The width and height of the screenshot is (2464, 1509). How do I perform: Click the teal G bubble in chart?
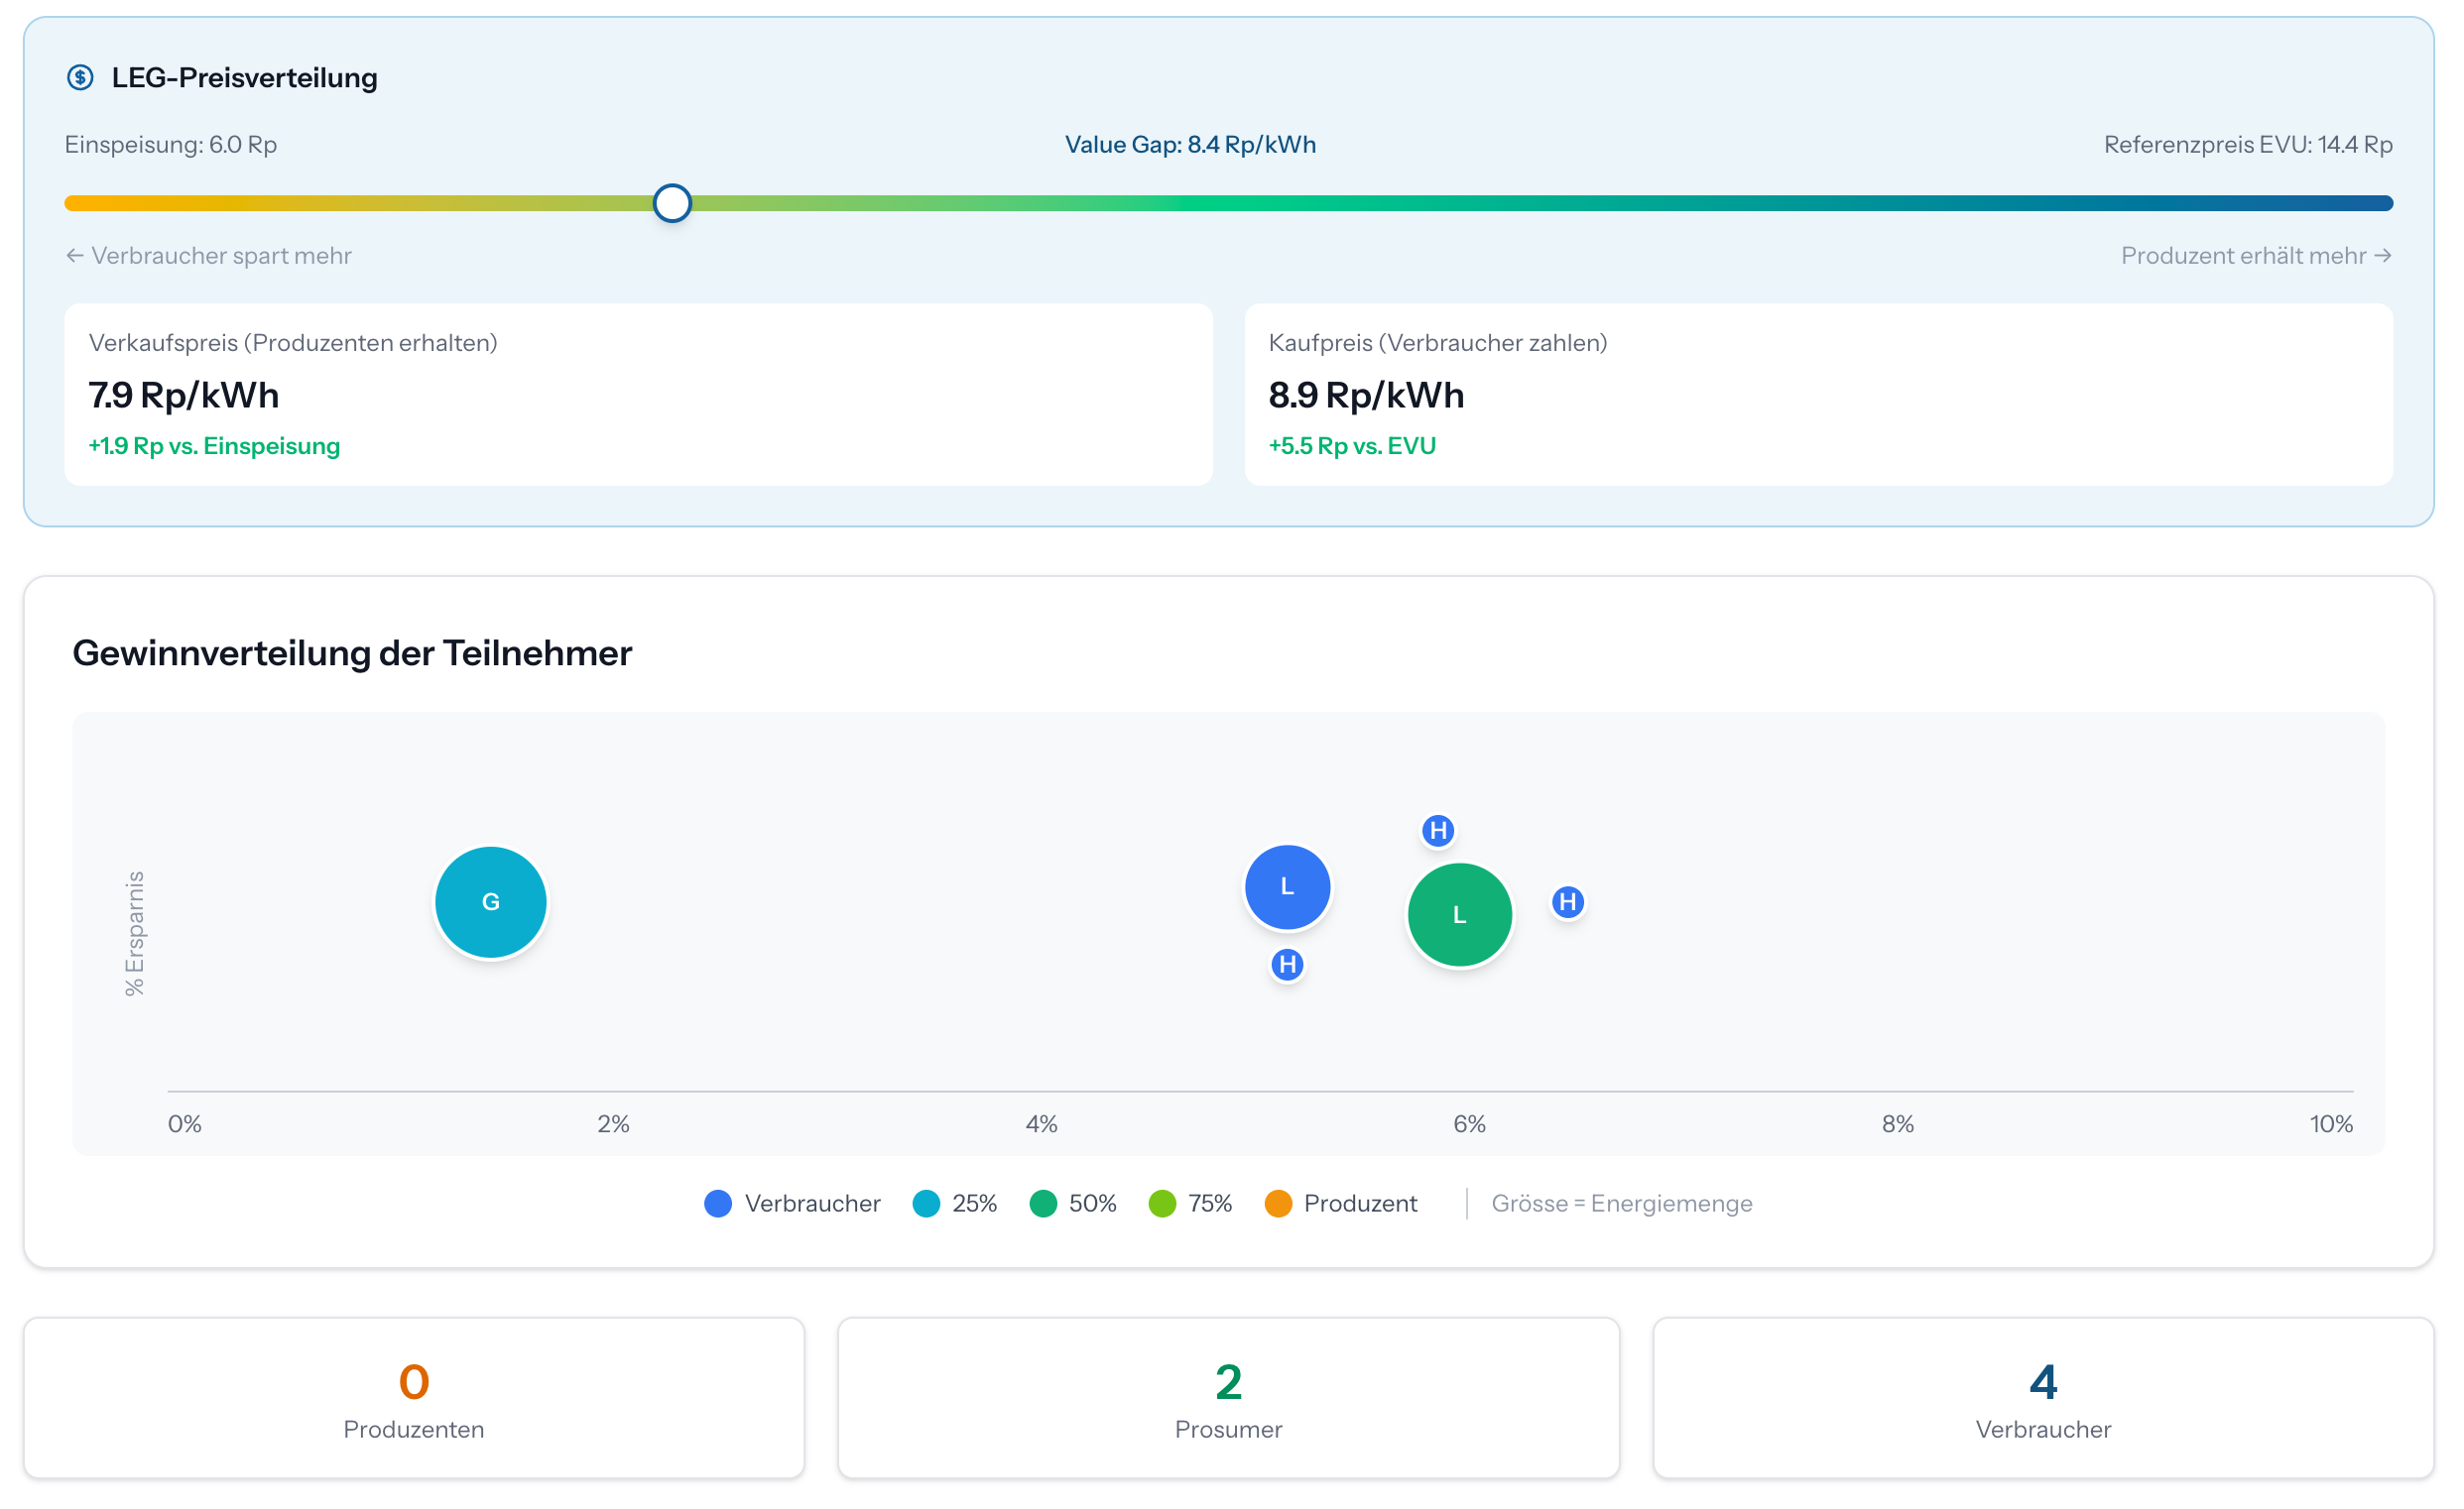click(490, 901)
